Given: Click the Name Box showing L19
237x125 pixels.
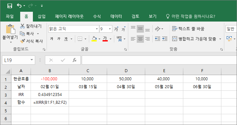Looking at the screenshot, I should click(16, 60).
